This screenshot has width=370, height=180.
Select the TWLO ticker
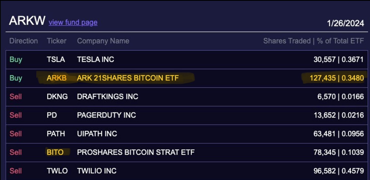click(x=57, y=171)
